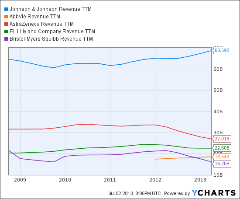Click the 'Jul 02 2013, 8:06PM UTC.' timestamp
Screen dimensions: 240x199
[135, 193]
